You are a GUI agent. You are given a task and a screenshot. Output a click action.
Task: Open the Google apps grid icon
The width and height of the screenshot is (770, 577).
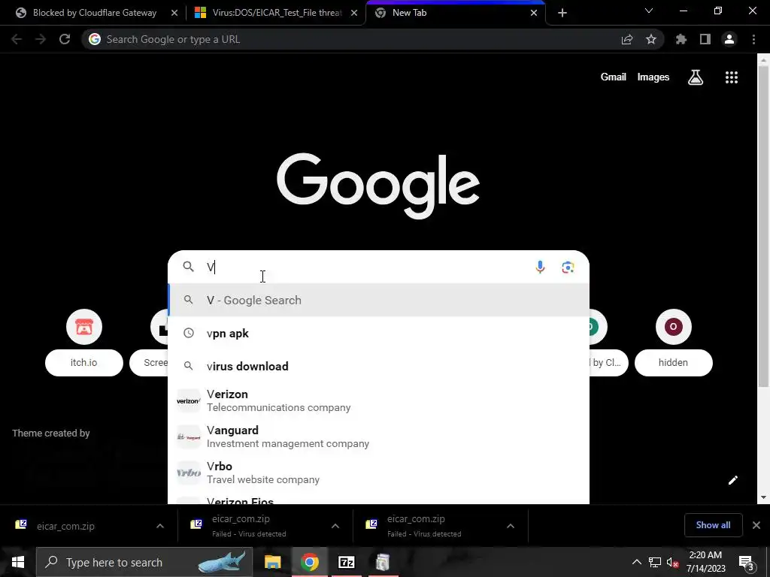point(732,77)
